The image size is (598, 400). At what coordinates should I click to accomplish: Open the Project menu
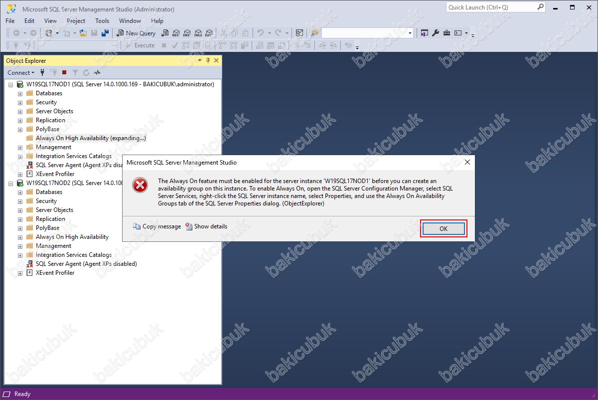[76, 21]
